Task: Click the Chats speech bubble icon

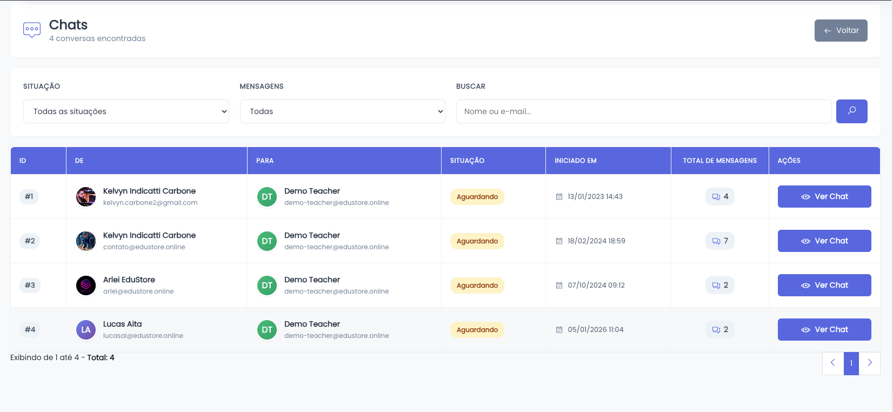Action: click(32, 30)
